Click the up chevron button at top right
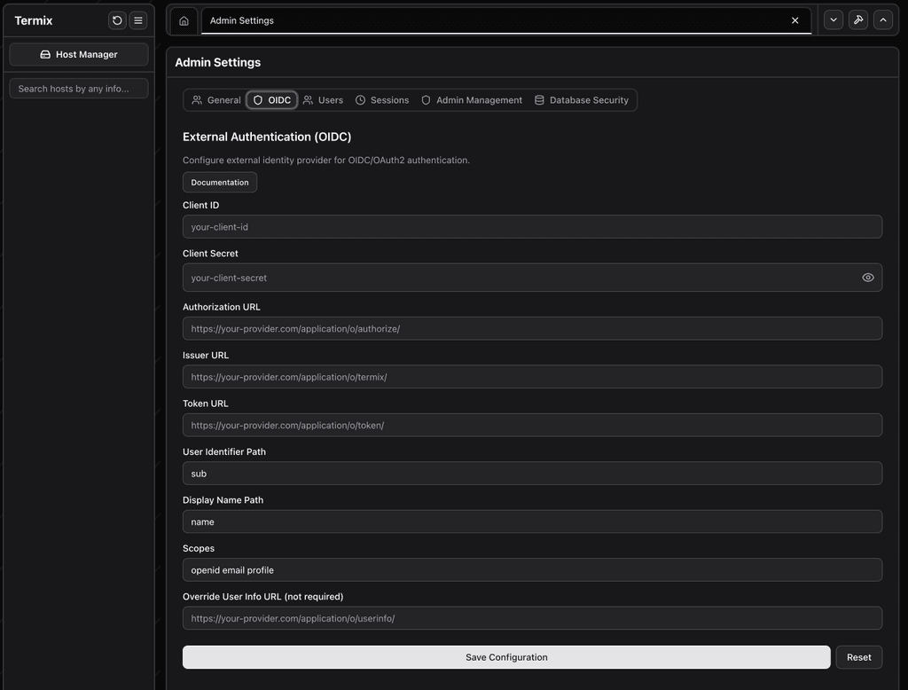This screenshot has height=690, width=908. tap(882, 19)
